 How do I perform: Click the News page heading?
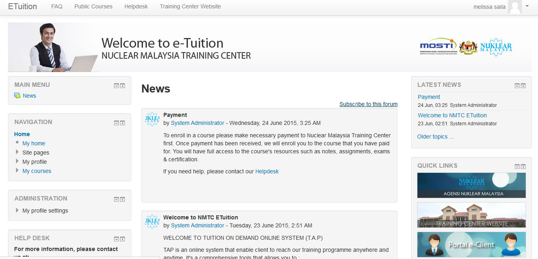coord(156,88)
